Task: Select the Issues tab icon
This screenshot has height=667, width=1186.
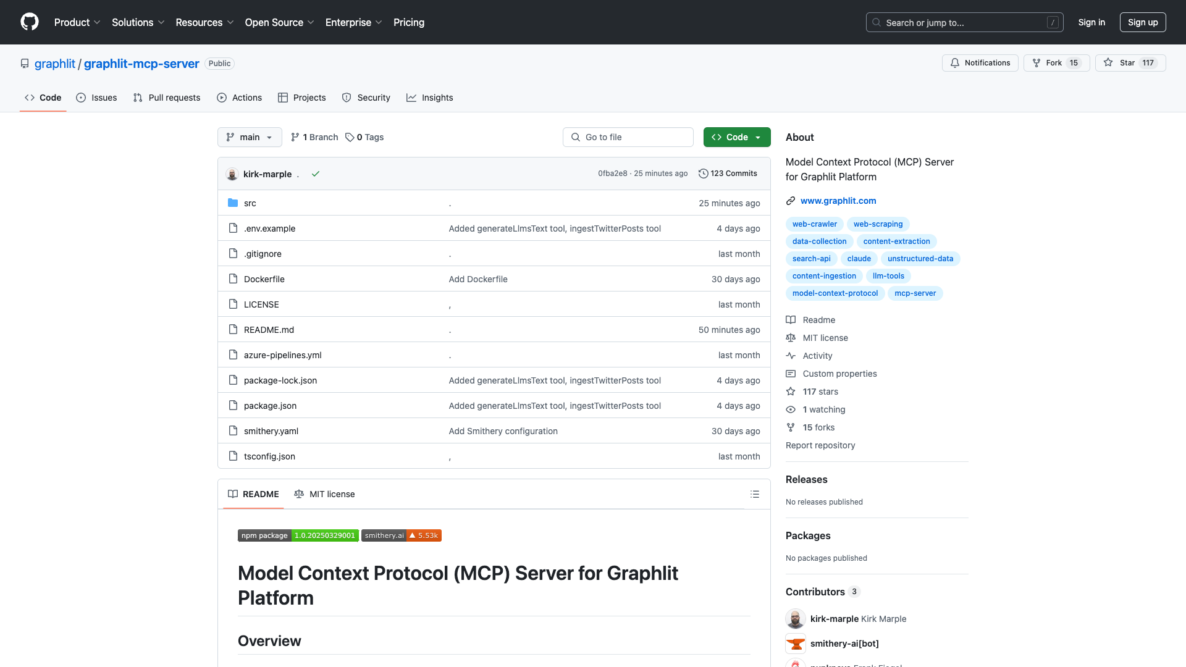Action: (81, 98)
